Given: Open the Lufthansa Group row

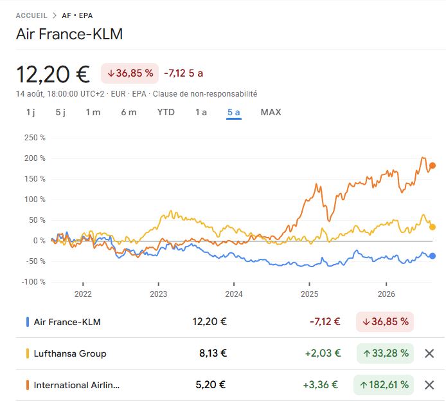Looking at the screenshot, I should click(x=230, y=353).
